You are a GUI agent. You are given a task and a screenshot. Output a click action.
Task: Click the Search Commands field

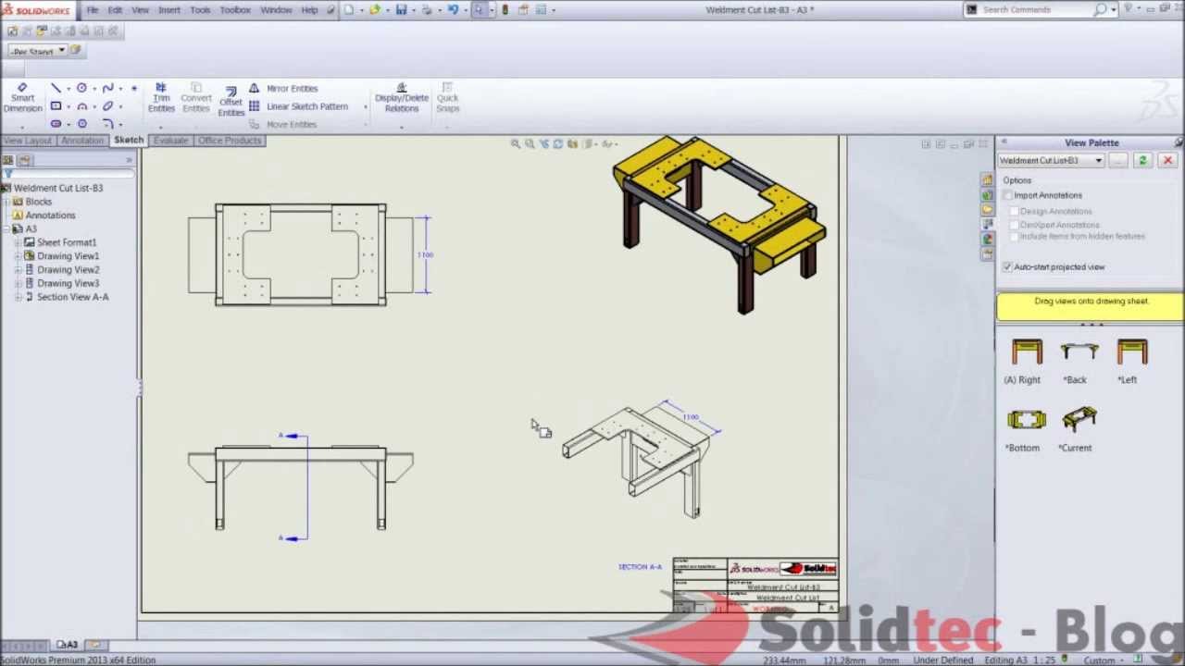(1035, 9)
